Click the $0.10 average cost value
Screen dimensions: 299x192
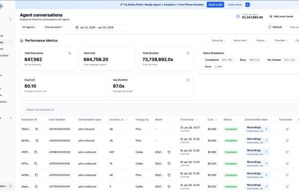[x=30, y=86]
